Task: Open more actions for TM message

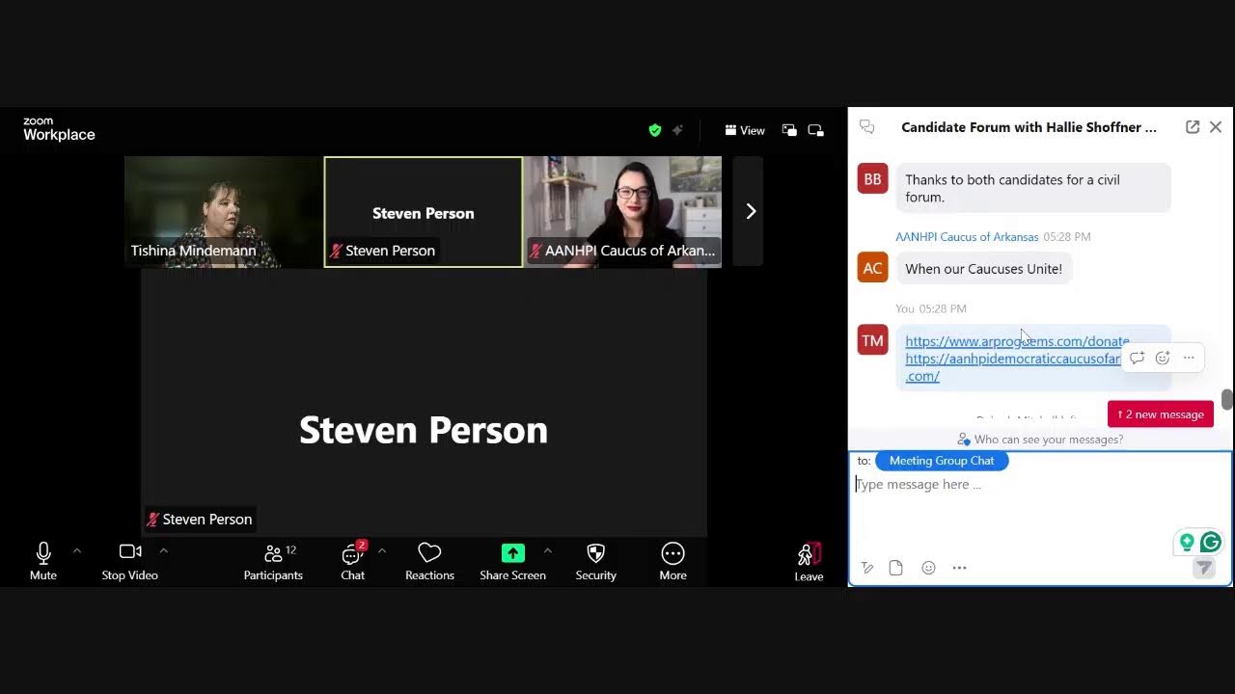Action: (x=1189, y=358)
